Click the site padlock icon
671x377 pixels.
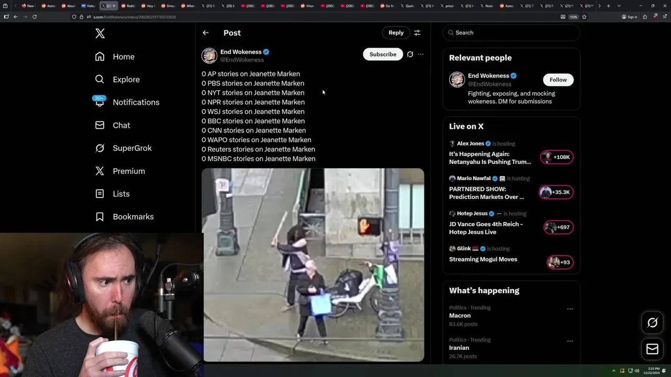[81, 17]
